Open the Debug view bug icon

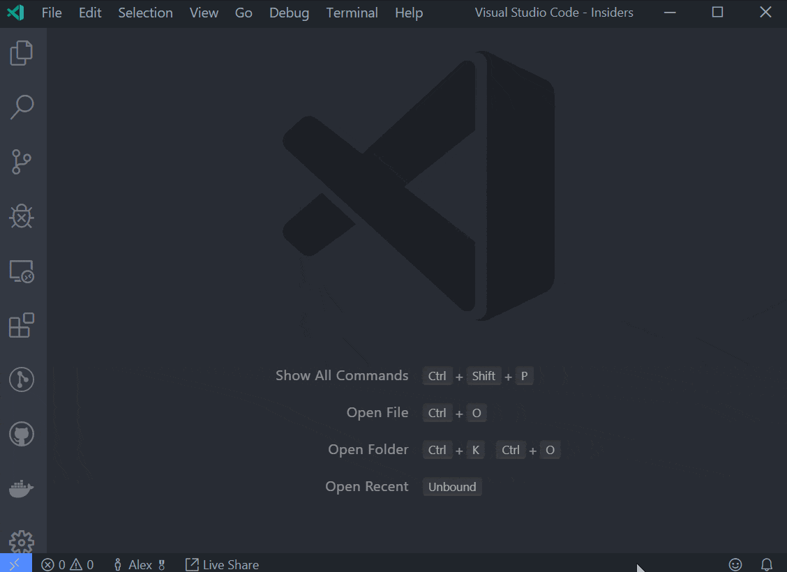(22, 216)
